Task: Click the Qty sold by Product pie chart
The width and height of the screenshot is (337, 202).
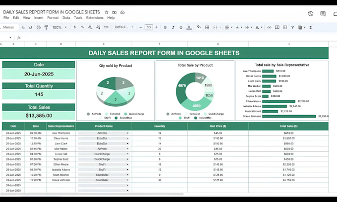Action: point(115,91)
